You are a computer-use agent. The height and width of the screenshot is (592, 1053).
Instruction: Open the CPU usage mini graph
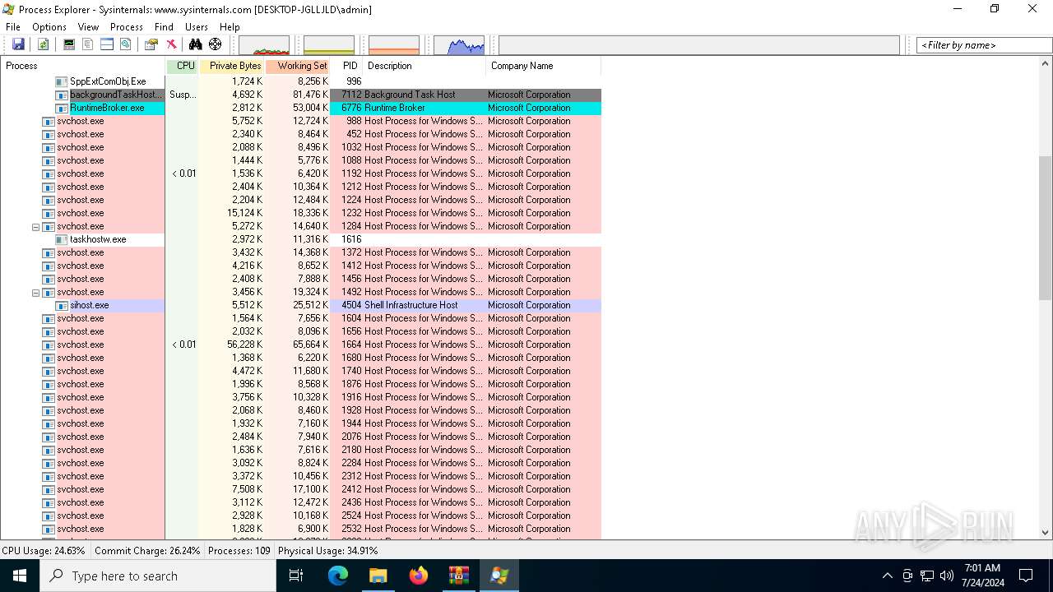point(264,45)
